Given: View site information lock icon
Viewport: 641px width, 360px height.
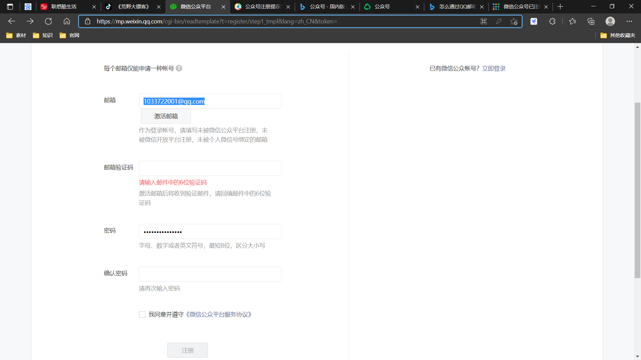Looking at the screenshot, I should [87, 21].
